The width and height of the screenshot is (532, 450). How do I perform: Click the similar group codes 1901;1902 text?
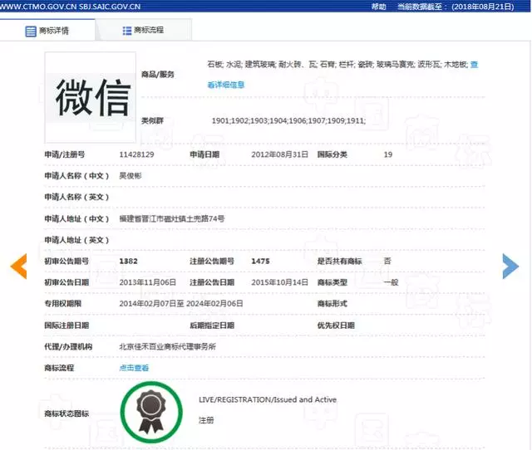pyautogui.click(x=288, y=121)
